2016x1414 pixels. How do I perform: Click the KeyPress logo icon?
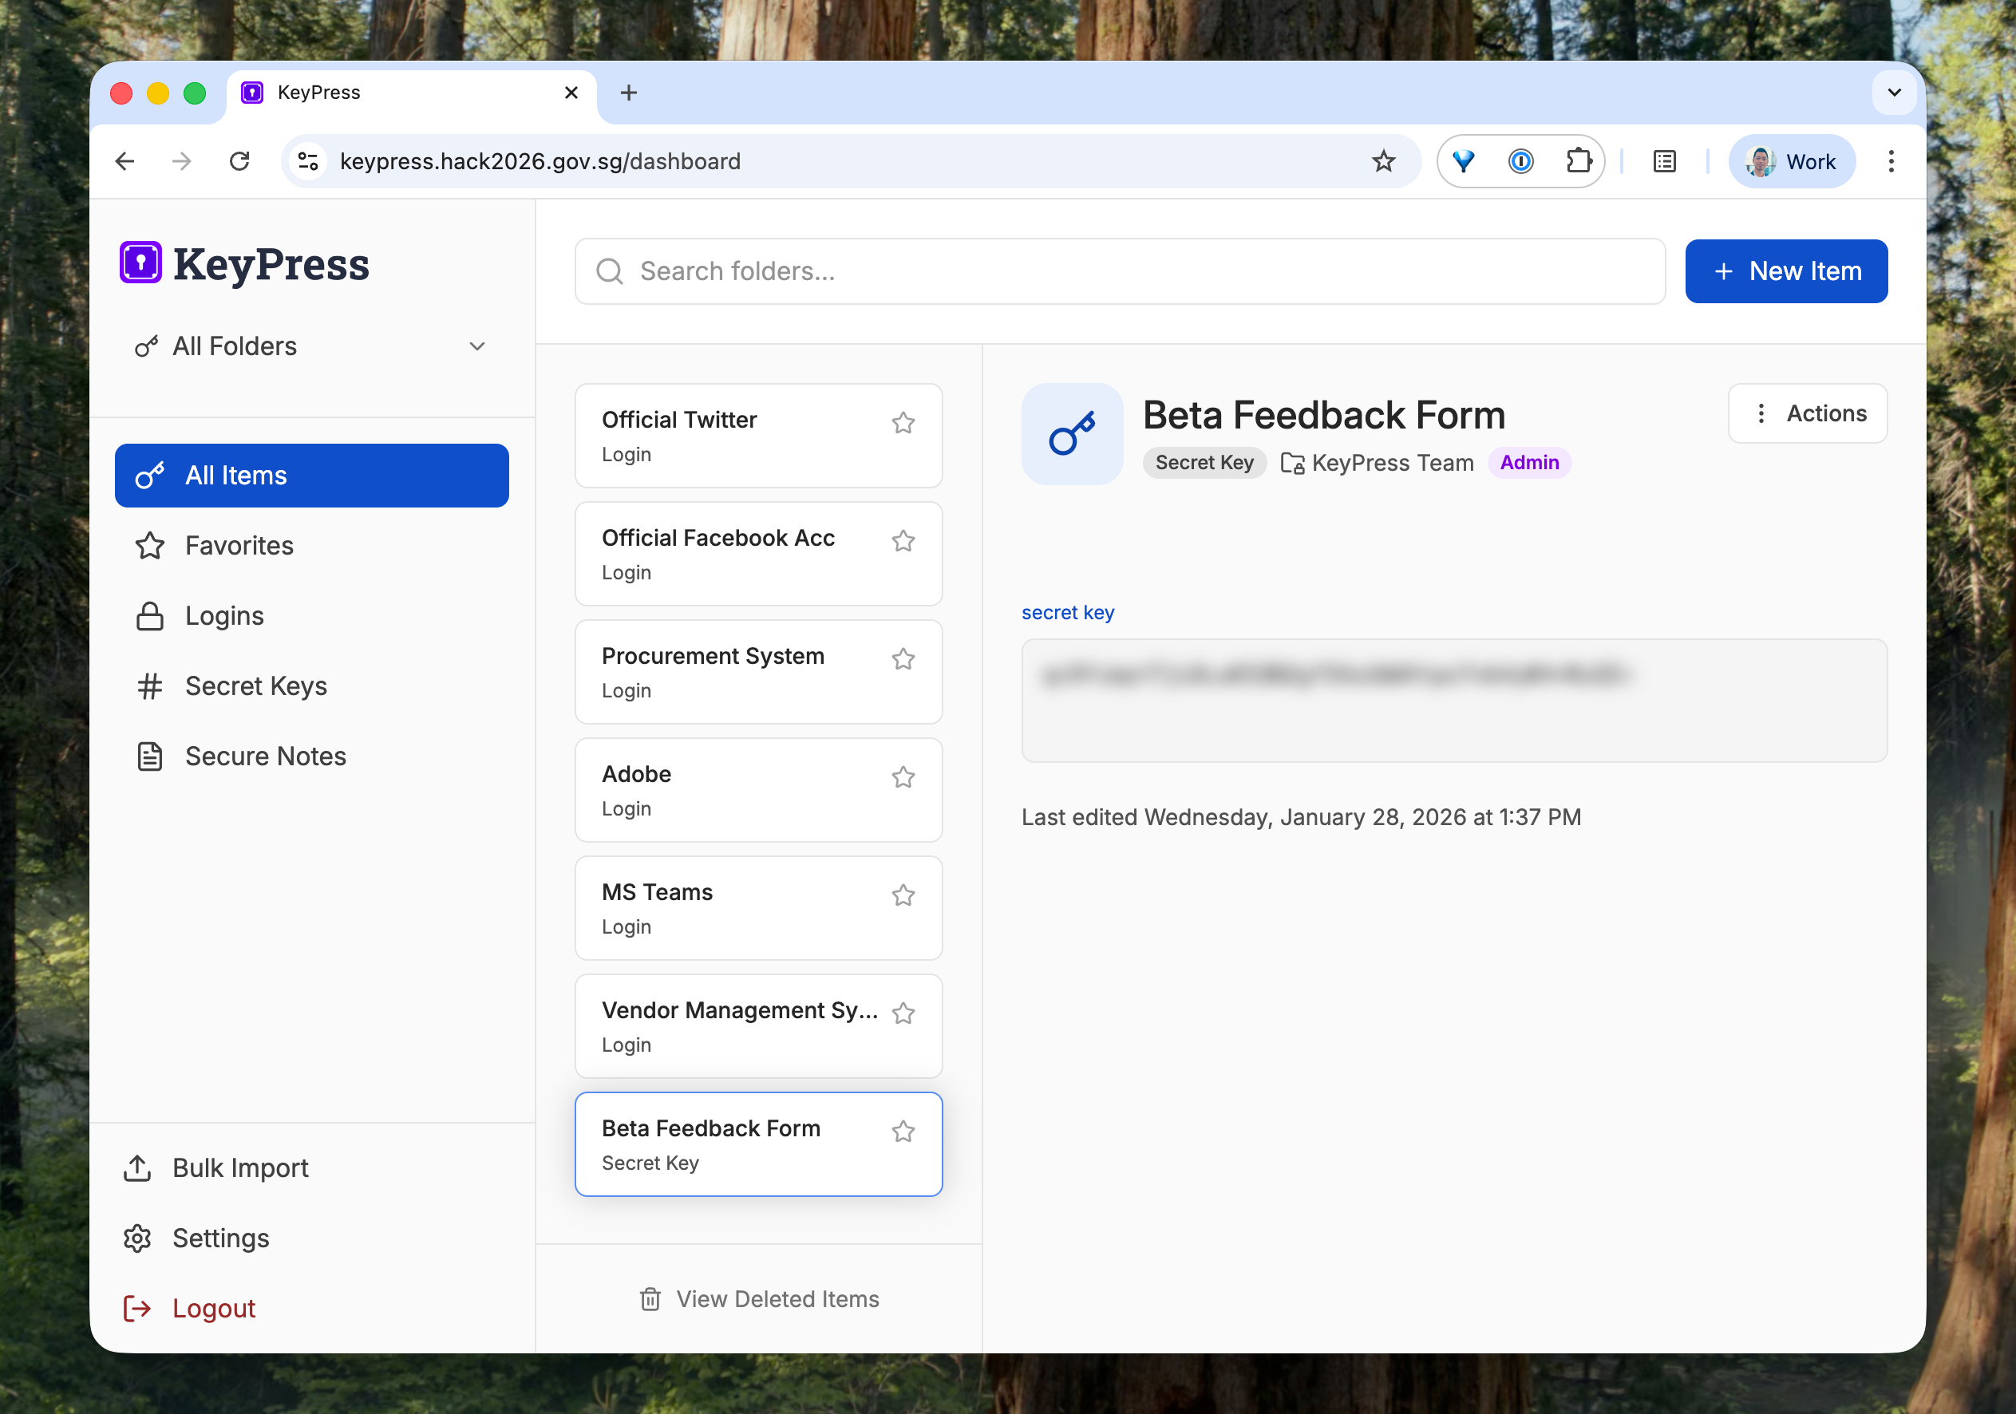click(x=140, y=263)
